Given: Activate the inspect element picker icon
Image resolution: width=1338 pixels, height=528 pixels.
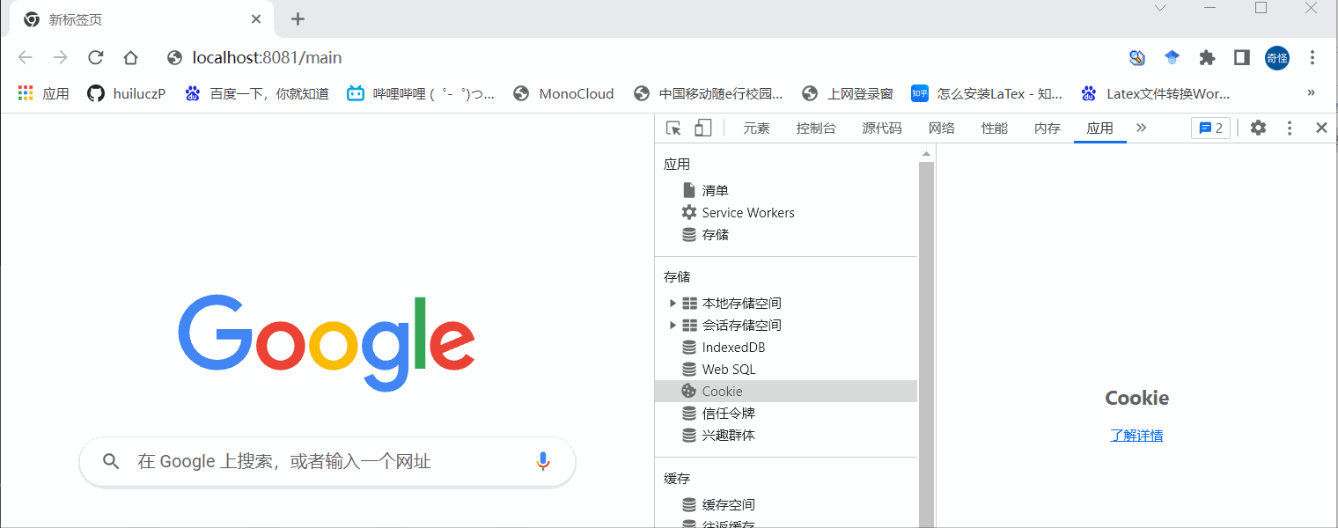Looking at the screenshot, I should point(673,128).
